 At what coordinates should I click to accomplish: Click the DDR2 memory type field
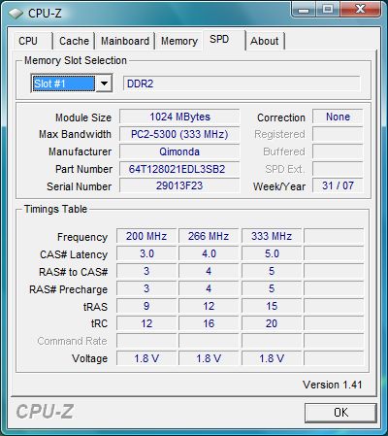(242, 84)
